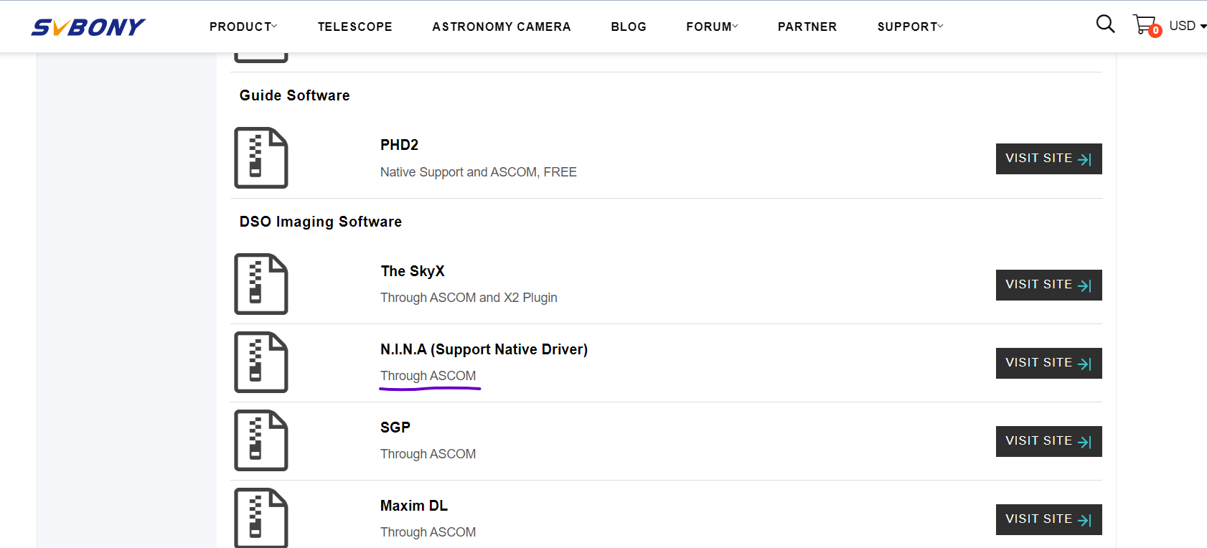The image size is (1207, 548).
Task: Visit site for The SkyX
Action: [1048, 285]
